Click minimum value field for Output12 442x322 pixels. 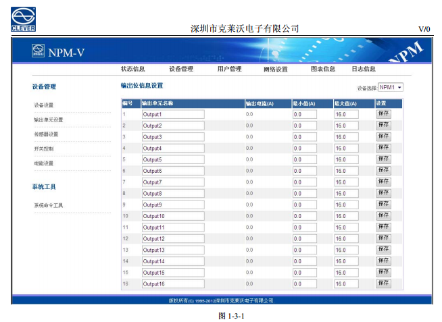[304, 239]
